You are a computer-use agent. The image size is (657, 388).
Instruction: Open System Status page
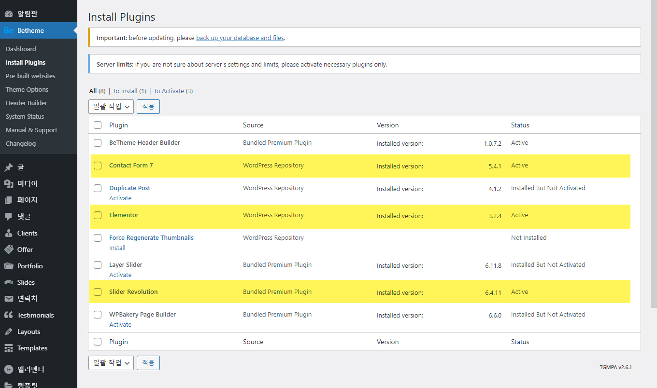(25, 116)
